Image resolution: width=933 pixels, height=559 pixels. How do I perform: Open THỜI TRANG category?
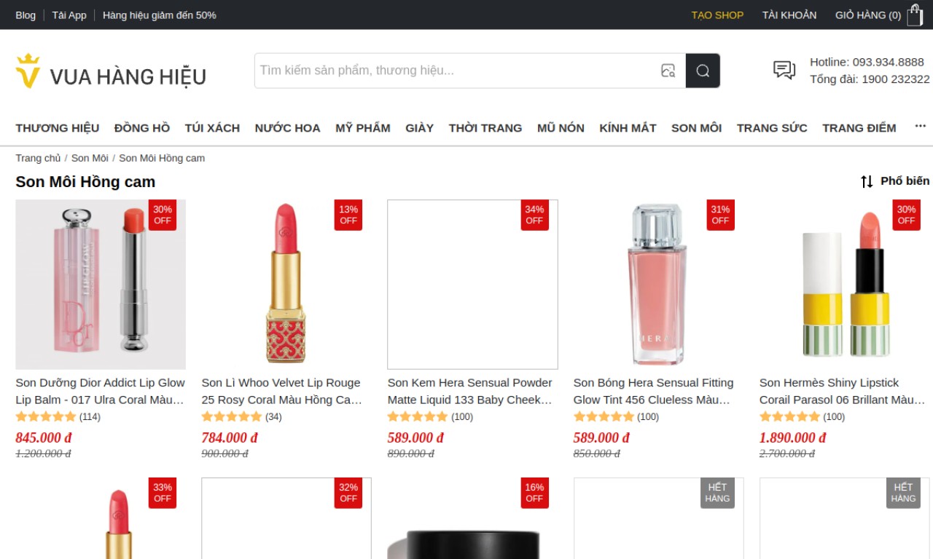485,128
